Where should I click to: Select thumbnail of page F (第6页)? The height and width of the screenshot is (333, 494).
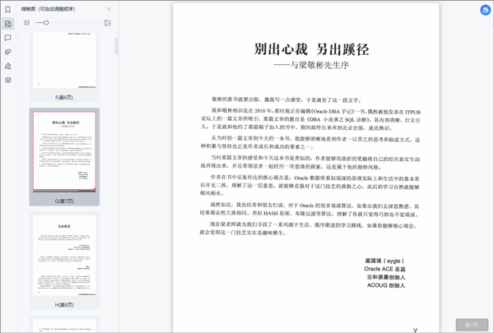pos(64,60)
